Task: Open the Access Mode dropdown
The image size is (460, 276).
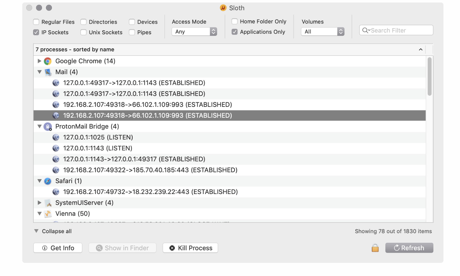Action: [x=194, y=32]
